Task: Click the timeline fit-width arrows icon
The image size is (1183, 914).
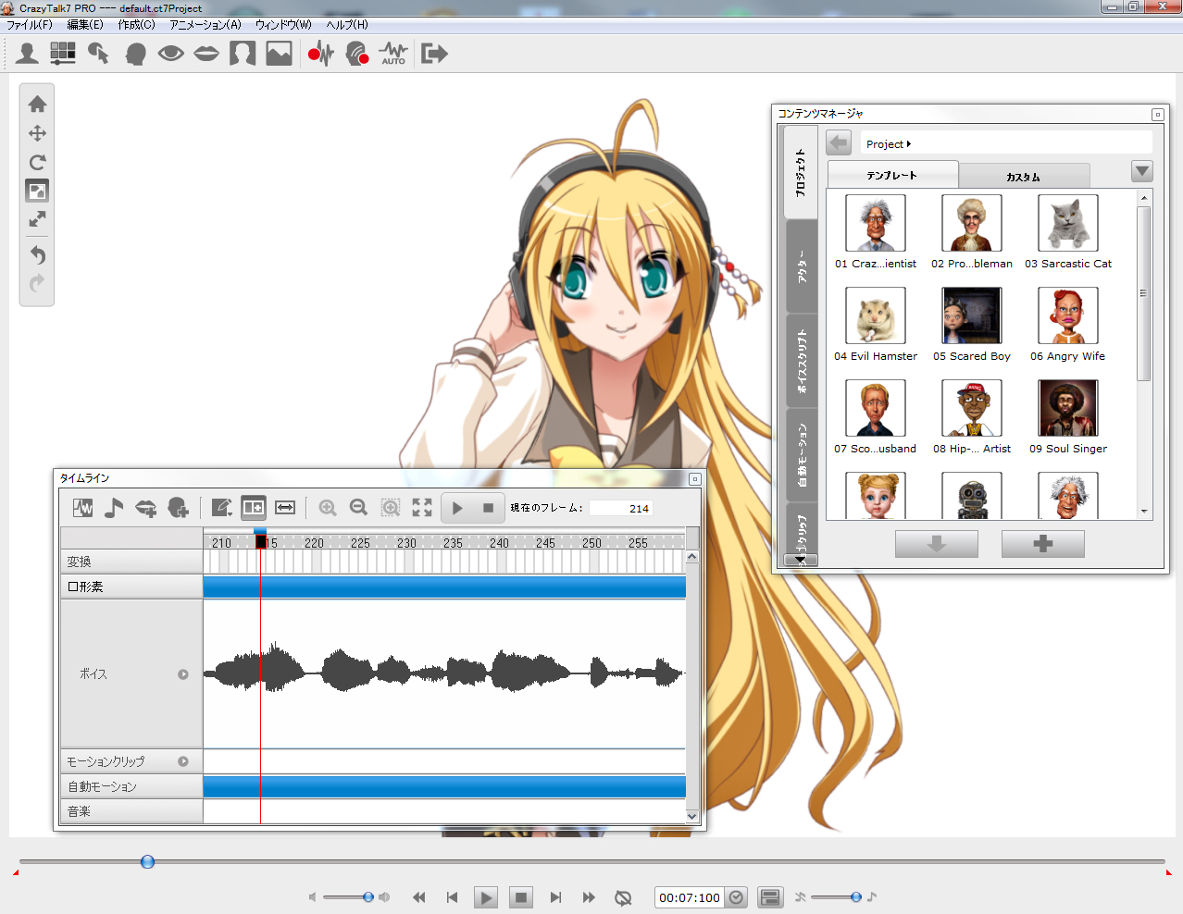Action: tap(285, 507)
